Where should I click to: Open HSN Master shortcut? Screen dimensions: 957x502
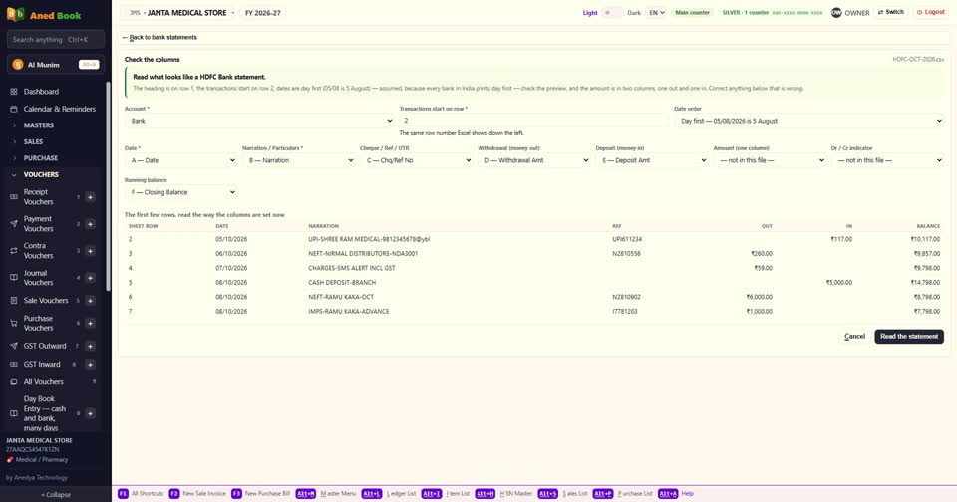pos(503,493)
